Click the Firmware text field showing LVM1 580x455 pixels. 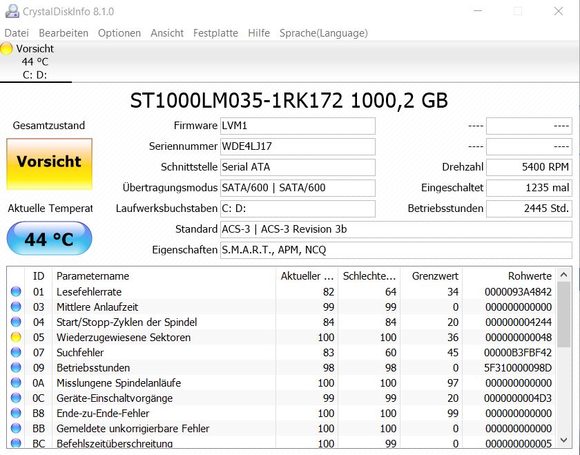(x=297, y=126)
